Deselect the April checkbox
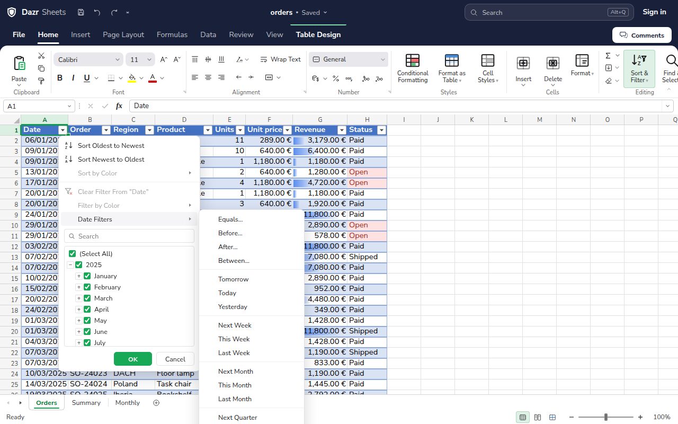This screenshot has width=678, height=424. [87, 310]
